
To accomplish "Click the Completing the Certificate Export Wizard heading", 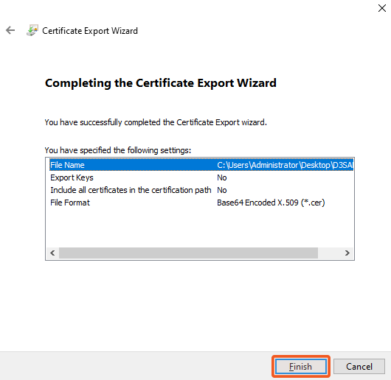I will click(x=161, y=83).
